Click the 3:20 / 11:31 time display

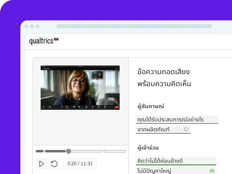80,164
